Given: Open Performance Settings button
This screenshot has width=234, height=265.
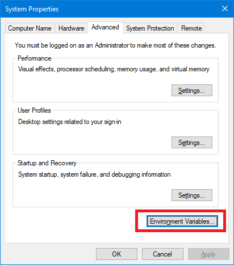Looking at the screenshot, I should coord(192,91).
